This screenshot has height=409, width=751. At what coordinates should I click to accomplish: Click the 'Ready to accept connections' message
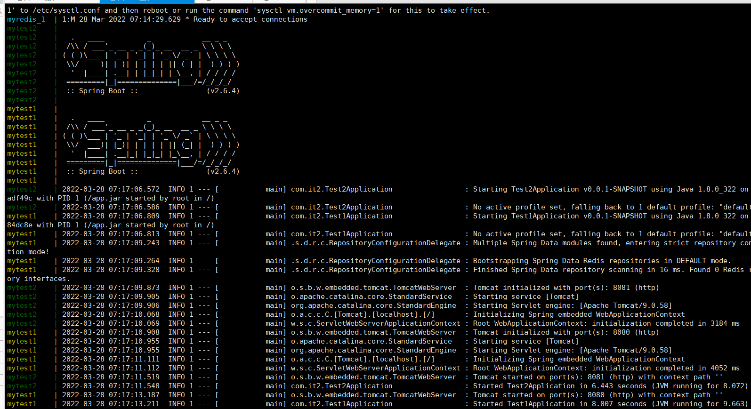pos(250,19)
